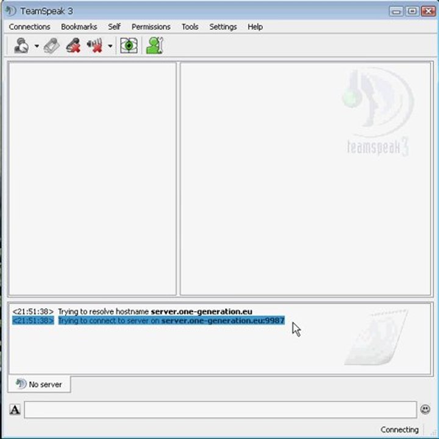Screen dimensions: 439x439
Task: Open the emoticon smiley picker
Action: [x=425, y=409]
